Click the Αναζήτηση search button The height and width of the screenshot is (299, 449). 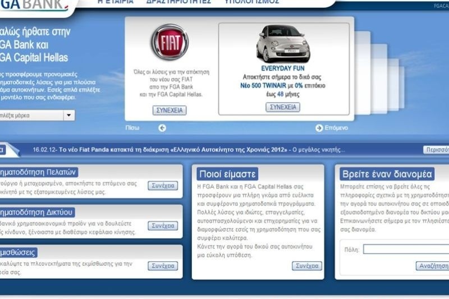point(432,266)
